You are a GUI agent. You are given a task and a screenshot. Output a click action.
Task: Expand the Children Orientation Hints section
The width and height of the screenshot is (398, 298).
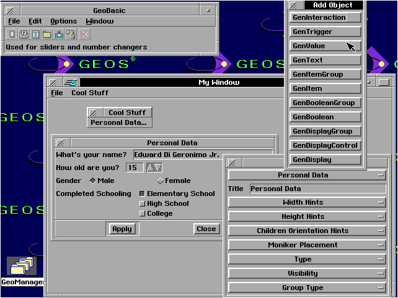(x=307, y=231)
